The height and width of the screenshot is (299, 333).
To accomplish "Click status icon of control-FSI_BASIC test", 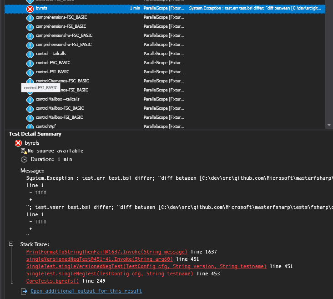I will 30,73.
